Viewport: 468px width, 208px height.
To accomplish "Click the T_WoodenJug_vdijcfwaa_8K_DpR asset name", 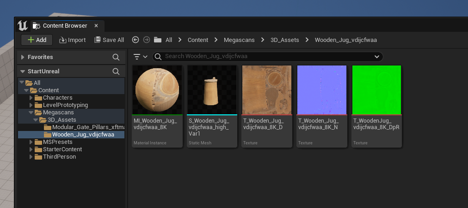I will pyautogui.click(x=376, y=124).
